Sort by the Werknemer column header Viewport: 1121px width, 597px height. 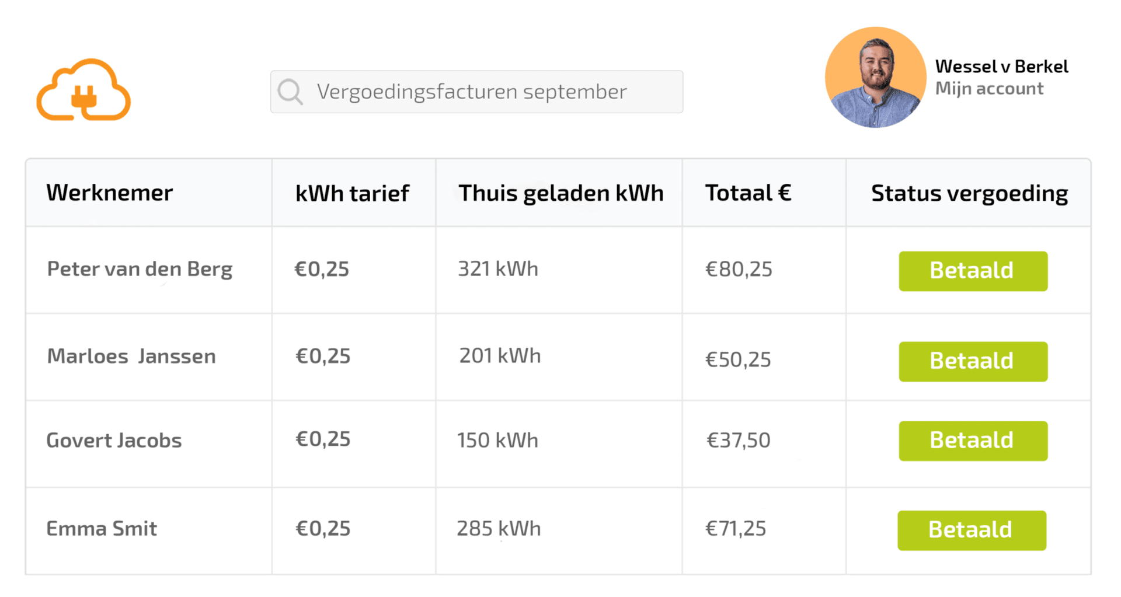110,193
